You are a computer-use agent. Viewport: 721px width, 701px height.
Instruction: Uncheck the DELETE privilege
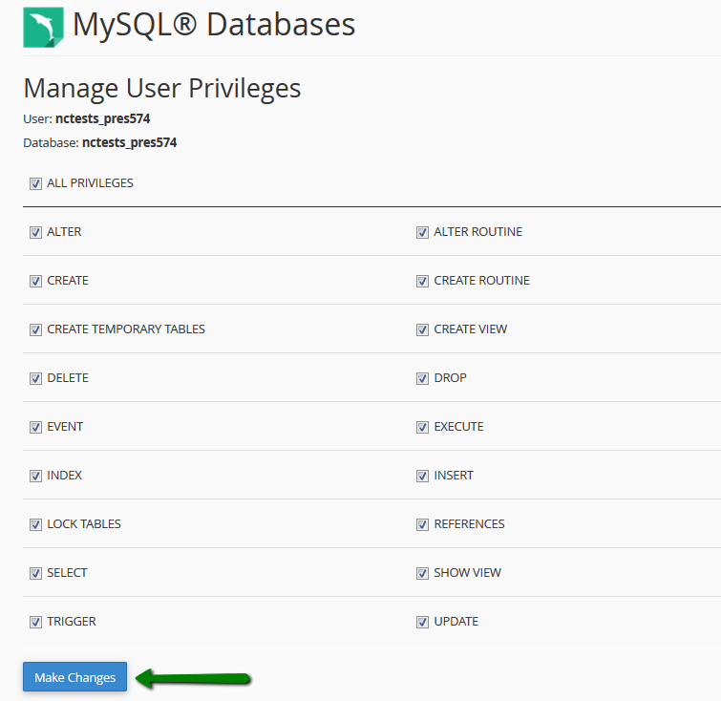pos(35,379)
